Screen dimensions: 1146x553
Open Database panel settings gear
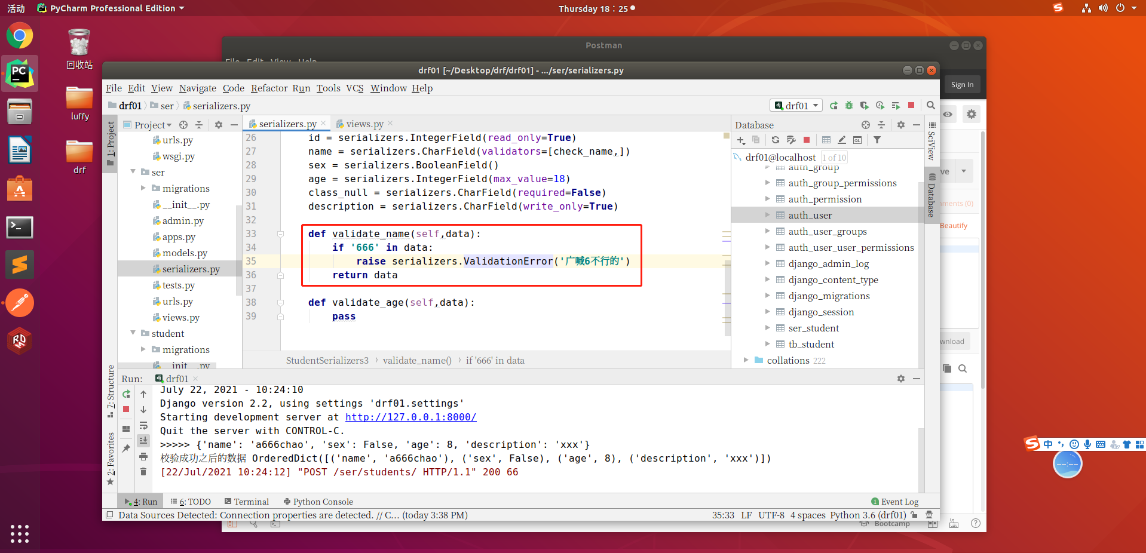(x=901, y=125)
